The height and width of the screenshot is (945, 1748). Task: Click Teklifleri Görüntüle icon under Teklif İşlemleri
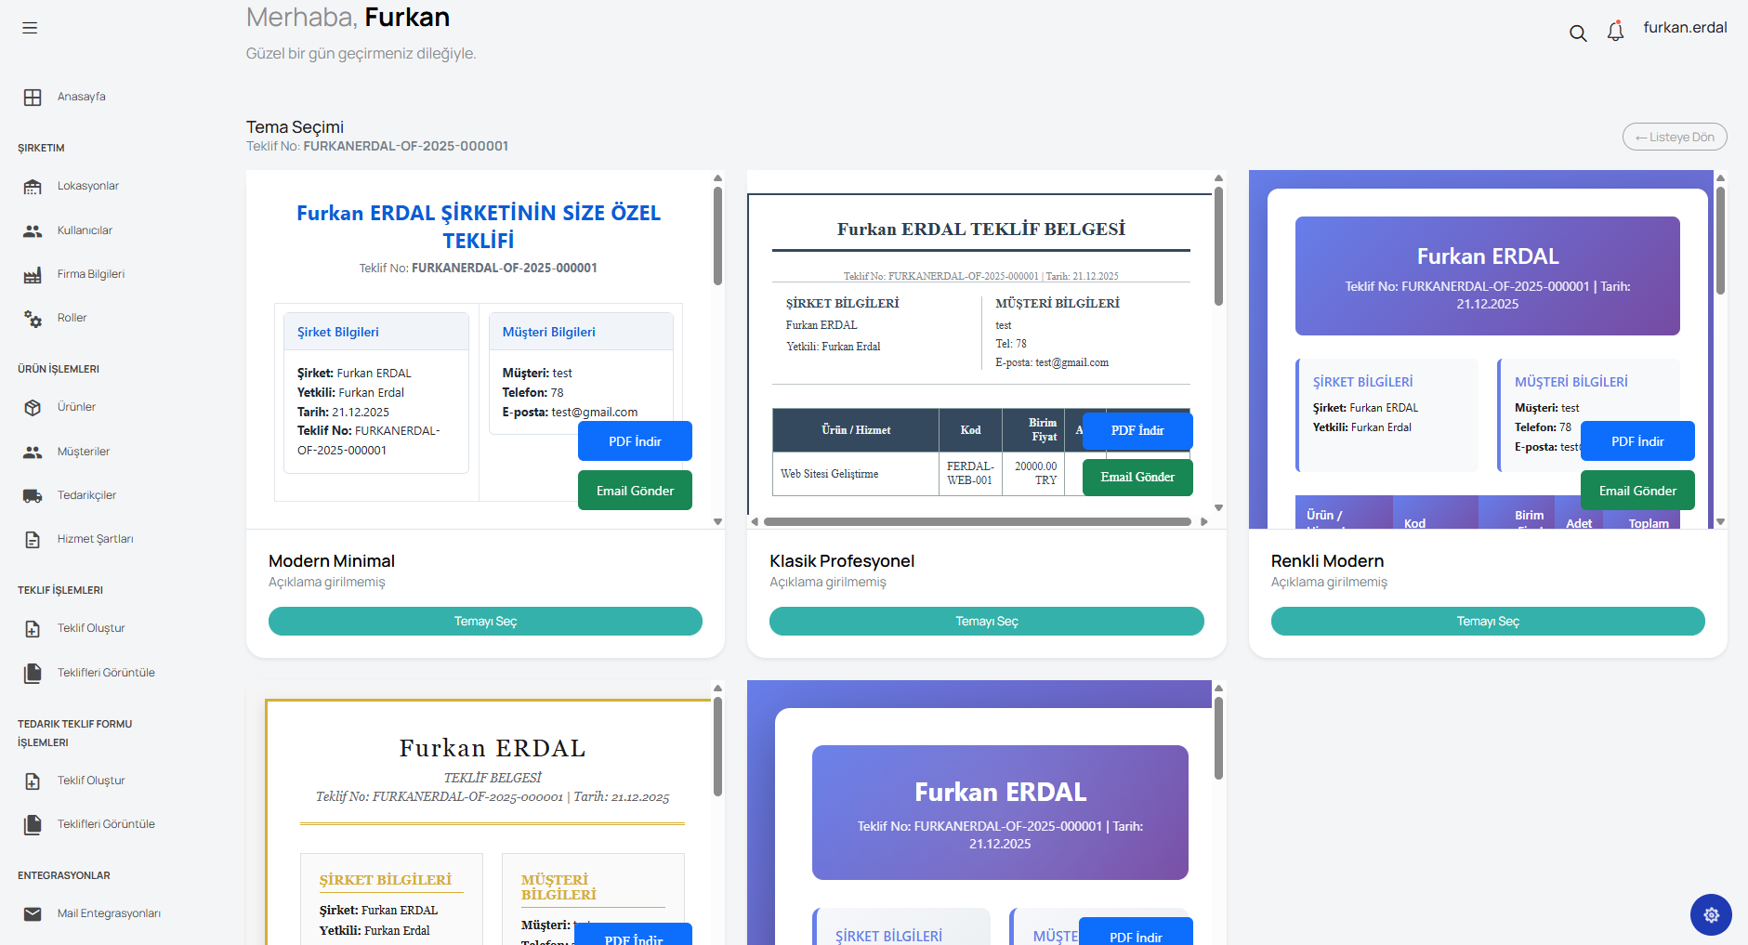(x=33, y=673)
